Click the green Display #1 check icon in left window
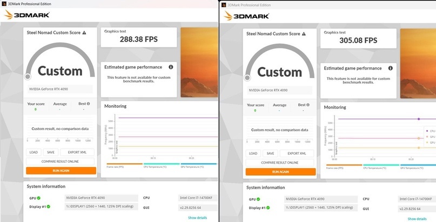Screen dimensions: 436x222 49,206
